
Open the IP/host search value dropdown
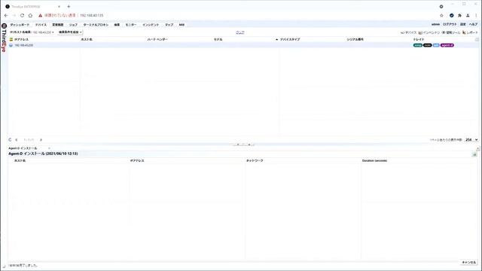43,32
